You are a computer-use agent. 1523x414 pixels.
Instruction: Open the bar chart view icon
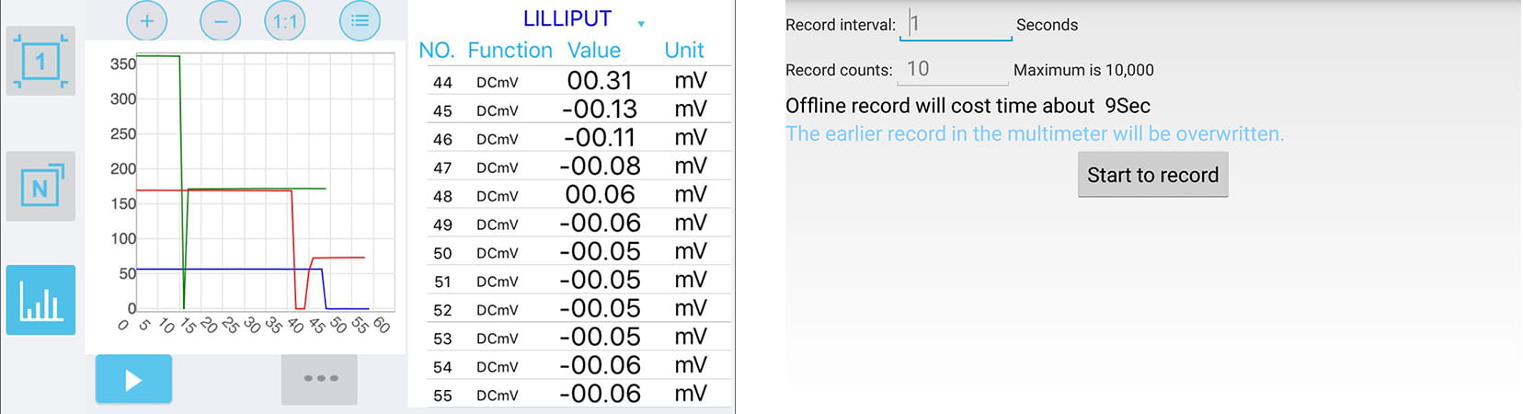(40, 300)
